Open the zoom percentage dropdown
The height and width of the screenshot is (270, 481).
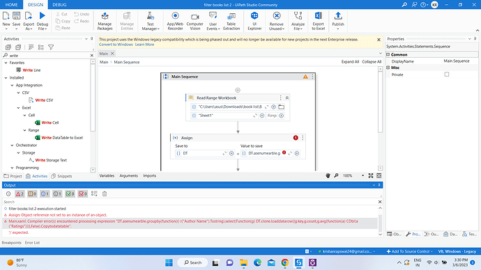(x=362, y=176)
